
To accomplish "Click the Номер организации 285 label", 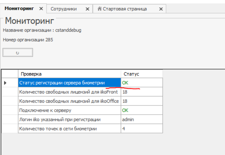I will click(28, 40).
